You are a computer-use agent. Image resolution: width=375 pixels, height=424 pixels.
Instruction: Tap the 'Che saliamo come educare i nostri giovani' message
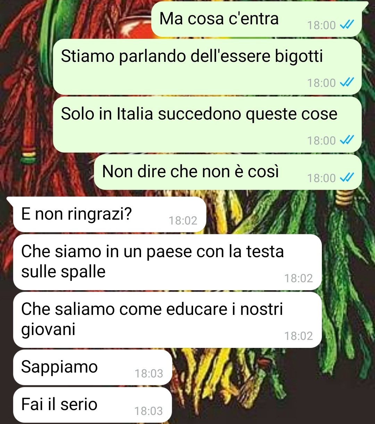pyautogui.click(x=167, y=320)
